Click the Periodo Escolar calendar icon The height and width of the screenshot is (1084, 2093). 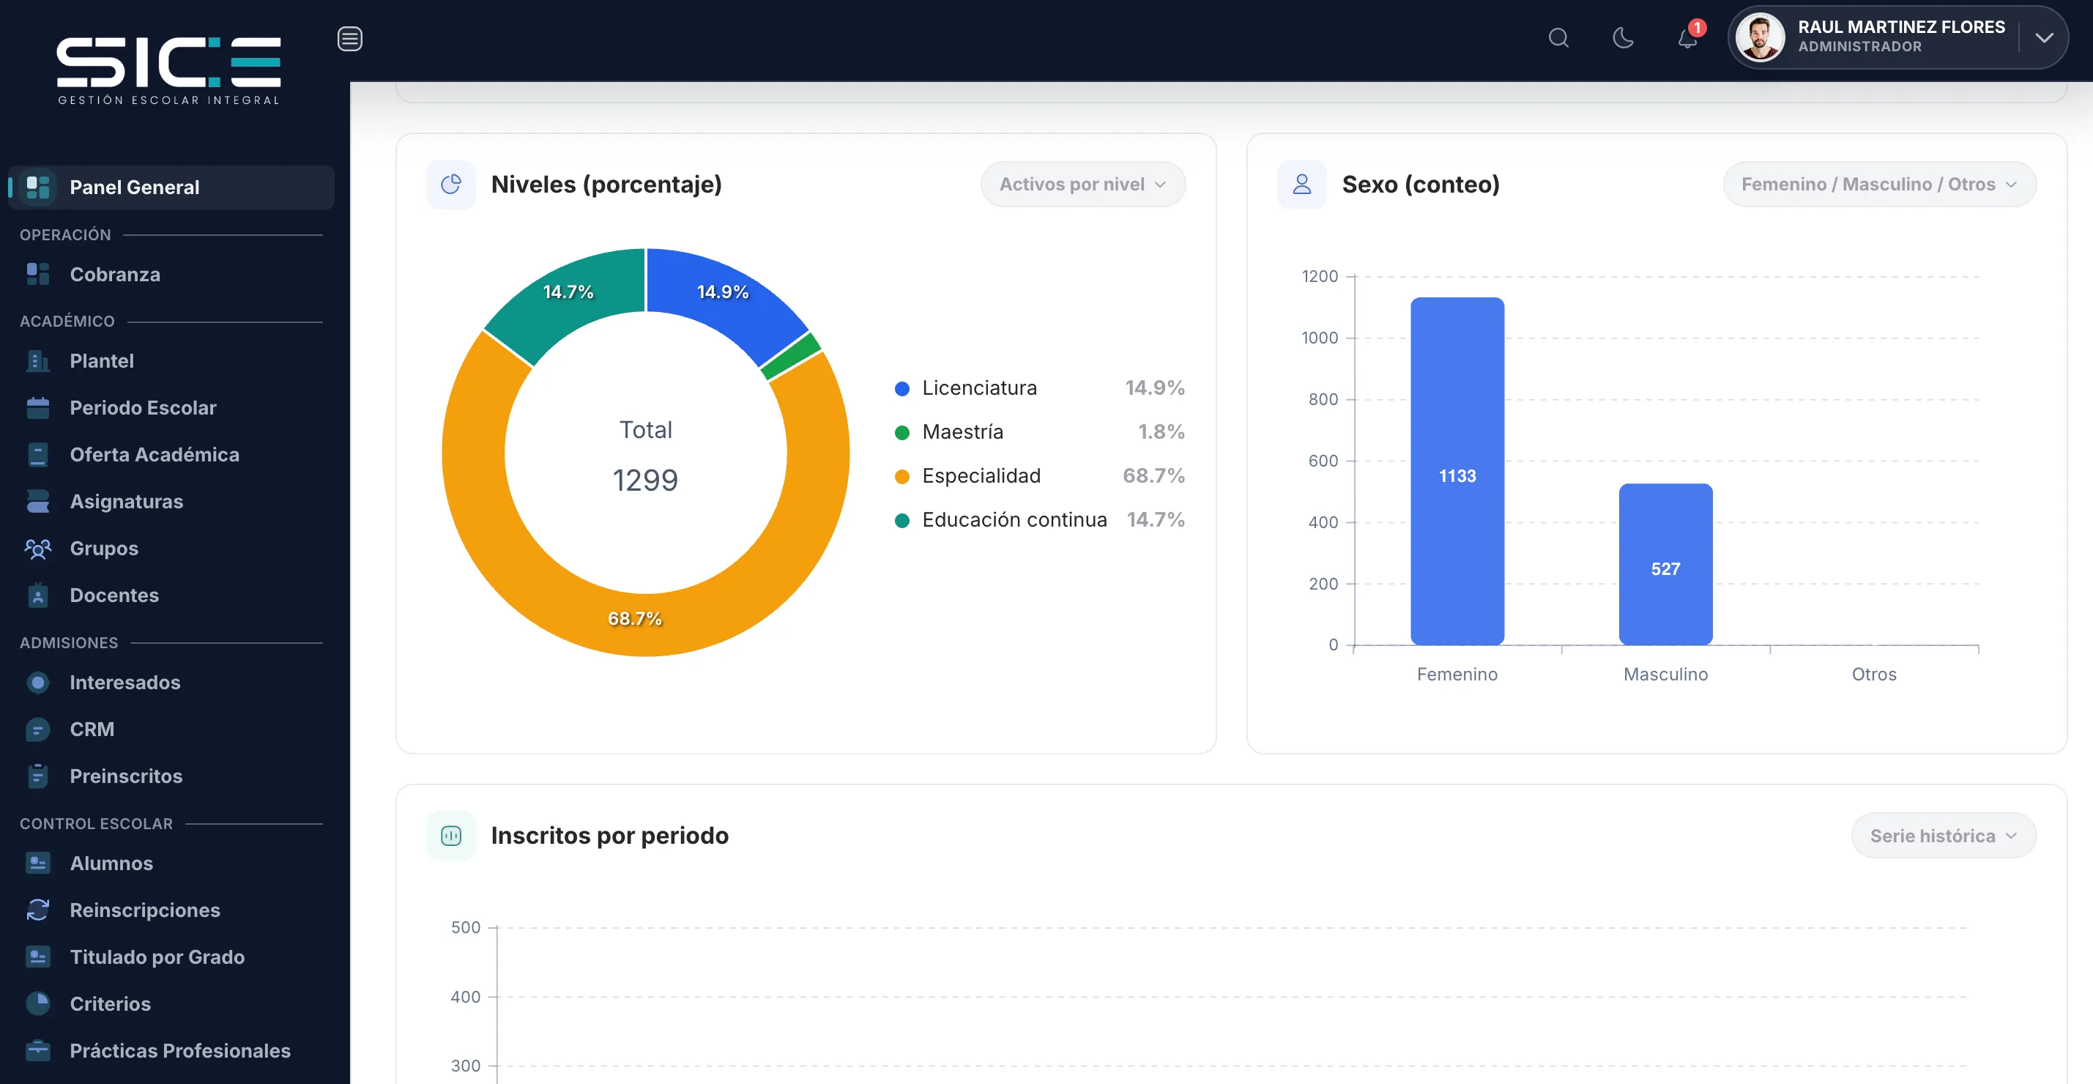(x=37, y=408)
